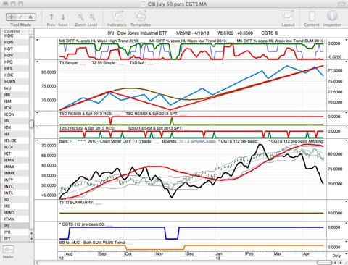The image size is (348, 265).
Task: Open the Layout toolbar icon
Action: pyautogui.click(x=288, y=17)
